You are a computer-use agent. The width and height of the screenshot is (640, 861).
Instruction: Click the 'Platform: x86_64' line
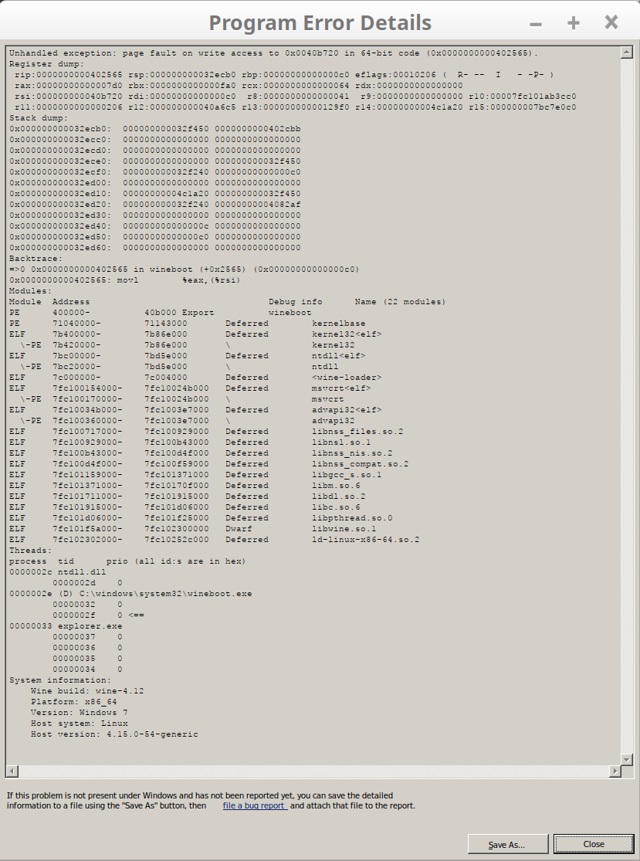(x=73, y=702)
